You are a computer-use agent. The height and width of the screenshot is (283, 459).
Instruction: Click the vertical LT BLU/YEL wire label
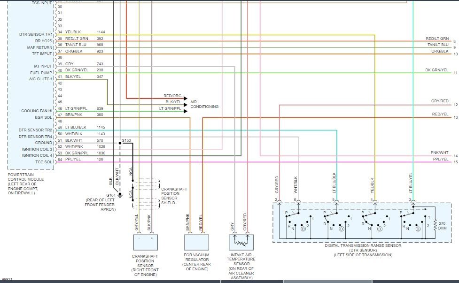tap(411, 183)
